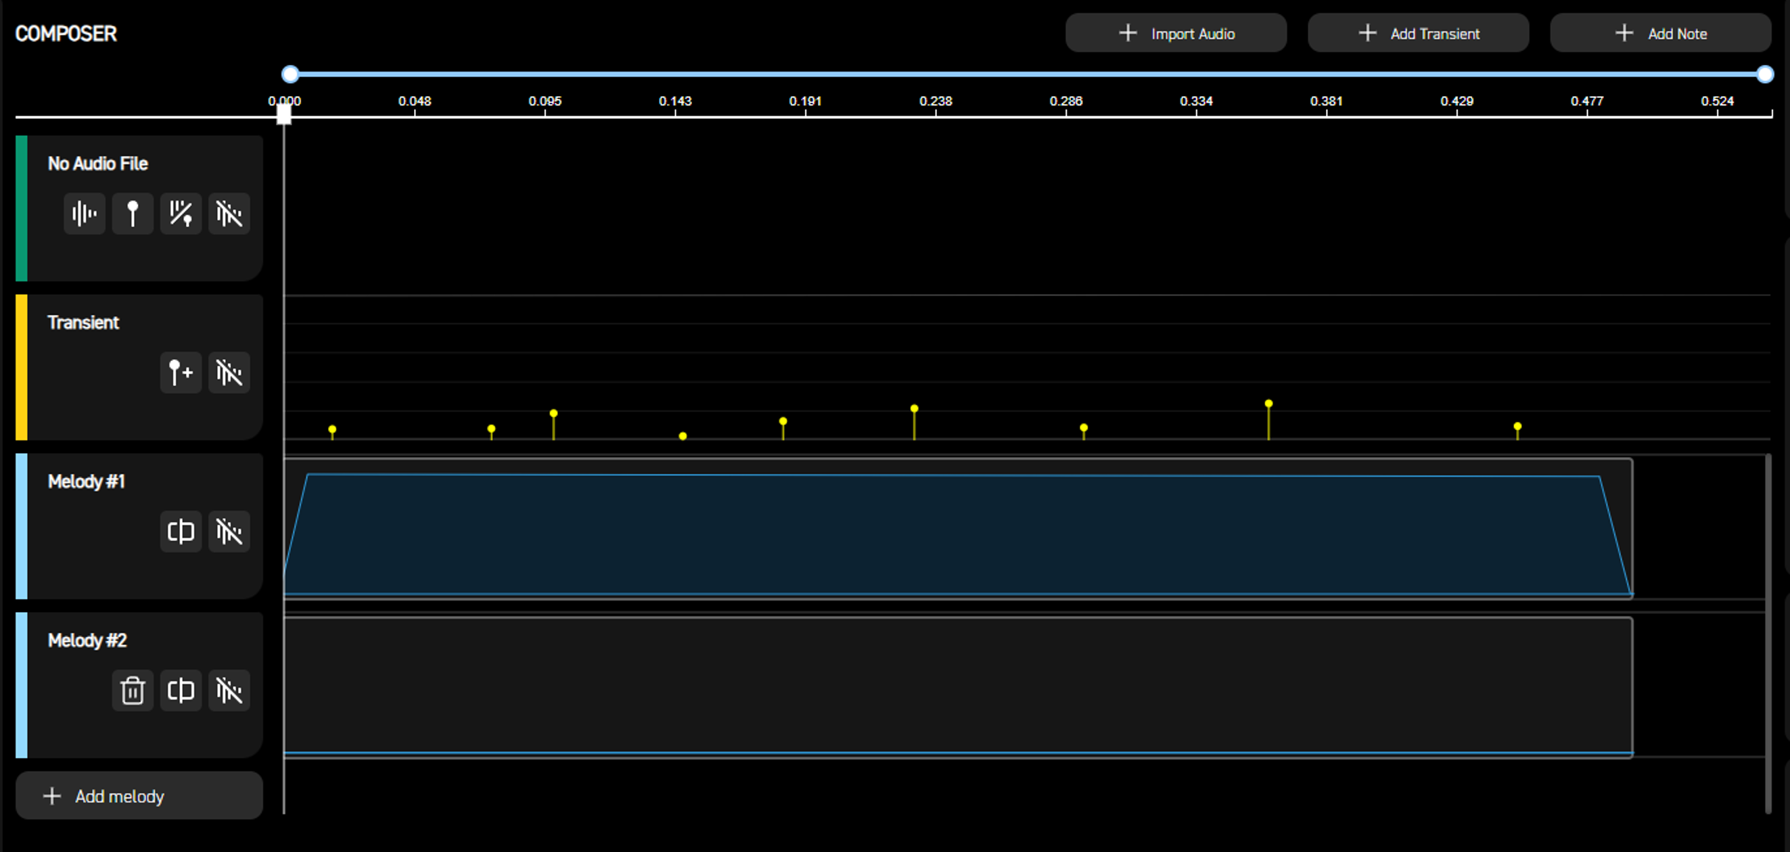Click the Add melody button

pyautogui.click(x=139, y=796)
